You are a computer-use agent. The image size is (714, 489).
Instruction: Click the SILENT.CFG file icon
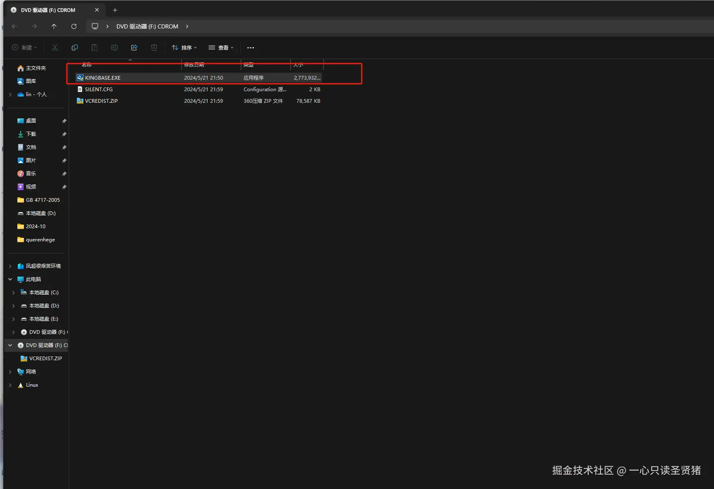click(80, 89)
